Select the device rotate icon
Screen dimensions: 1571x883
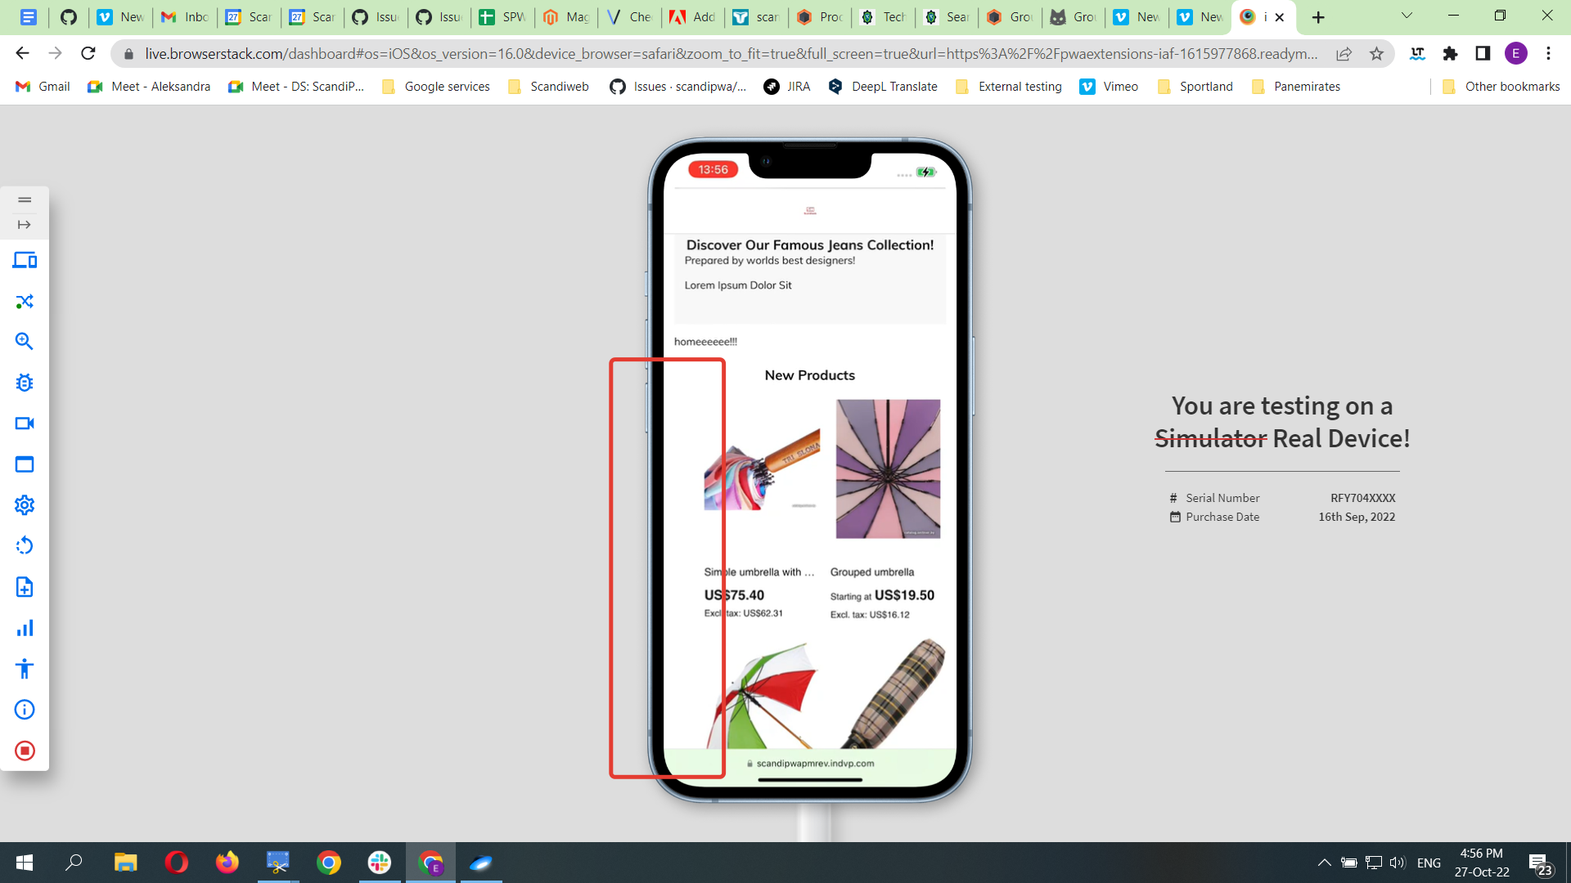click(x=25, y=545)
